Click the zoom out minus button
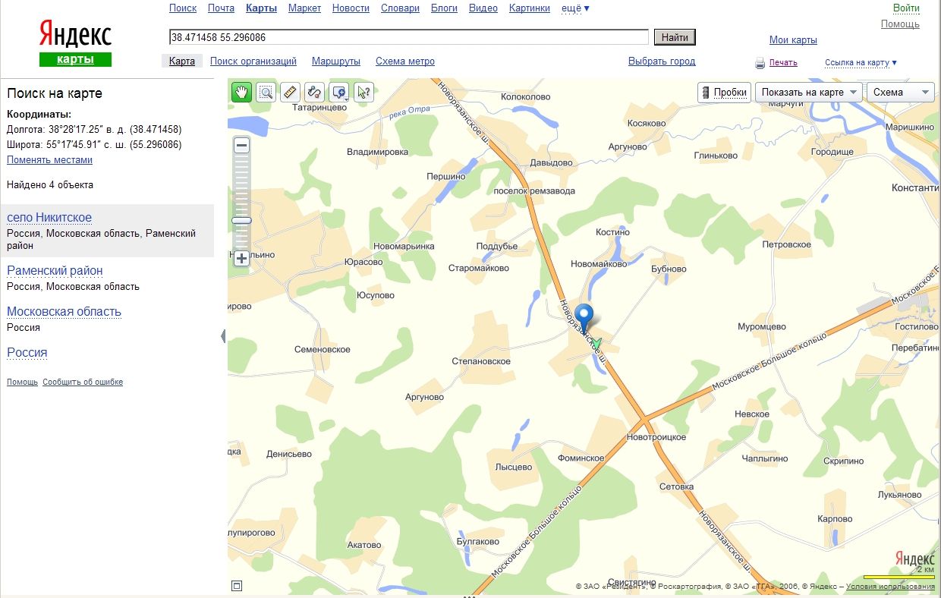 click(x=241, y=145)
